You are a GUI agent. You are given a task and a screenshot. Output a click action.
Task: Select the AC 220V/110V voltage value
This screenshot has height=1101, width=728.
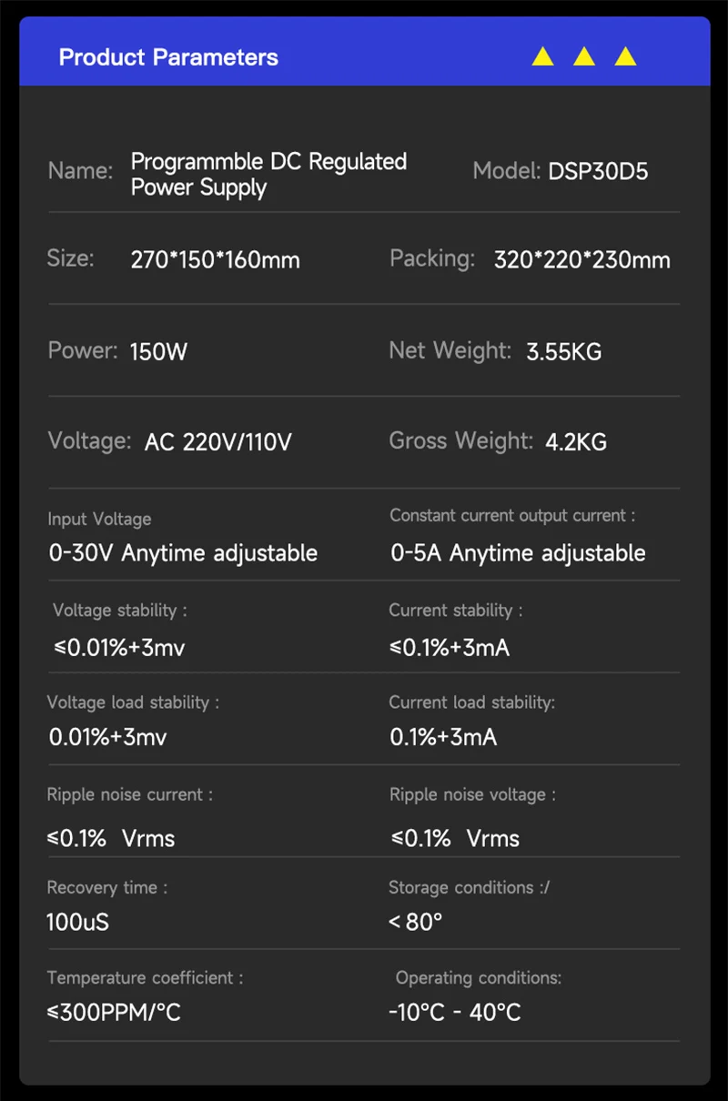coord(217,443)
